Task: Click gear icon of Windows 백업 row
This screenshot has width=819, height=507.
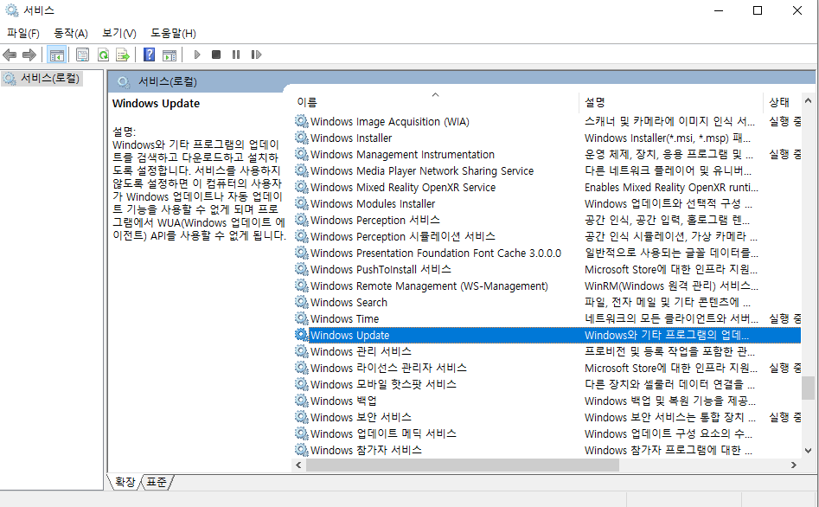Action: pos(301,401)
